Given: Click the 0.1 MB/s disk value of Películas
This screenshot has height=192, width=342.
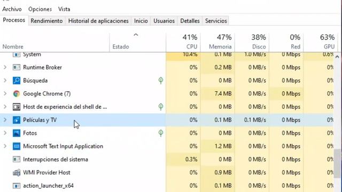Looking at the screenshot, I should (255, 120).
